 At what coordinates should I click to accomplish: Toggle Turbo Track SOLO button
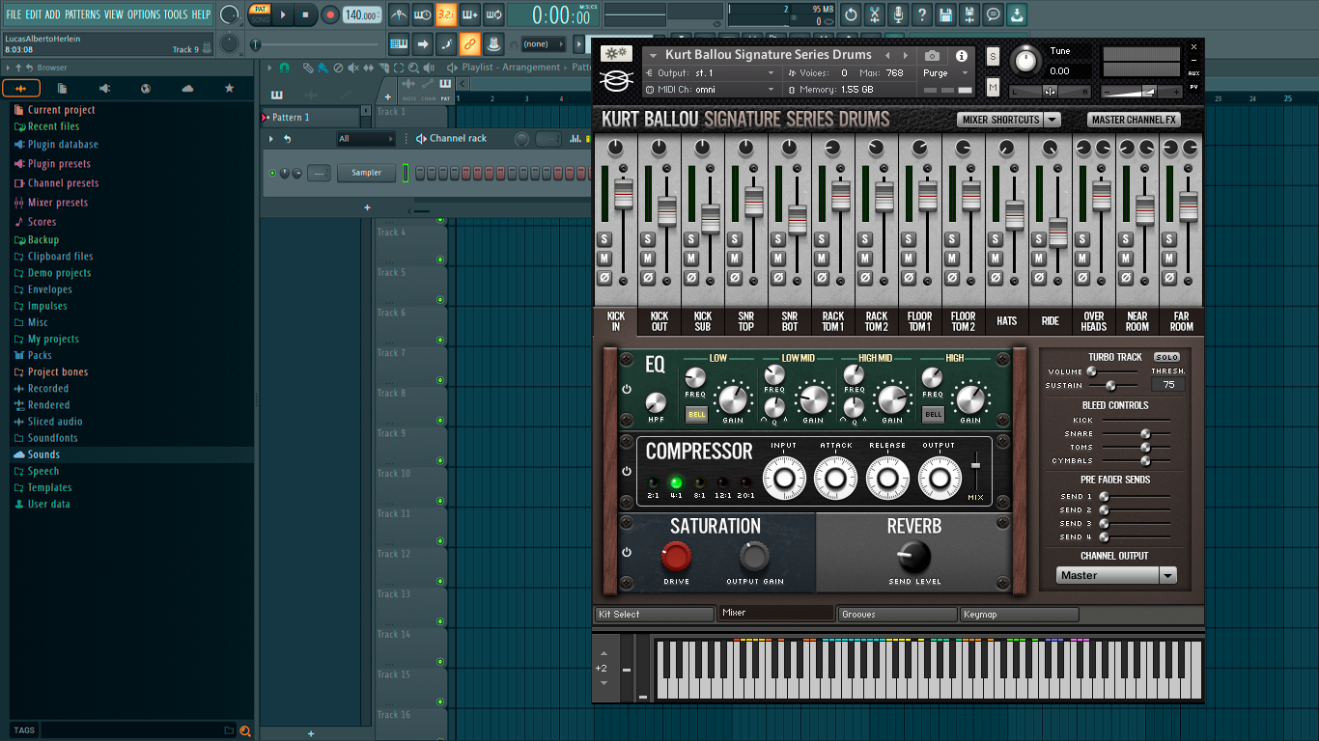[1166, 357]
